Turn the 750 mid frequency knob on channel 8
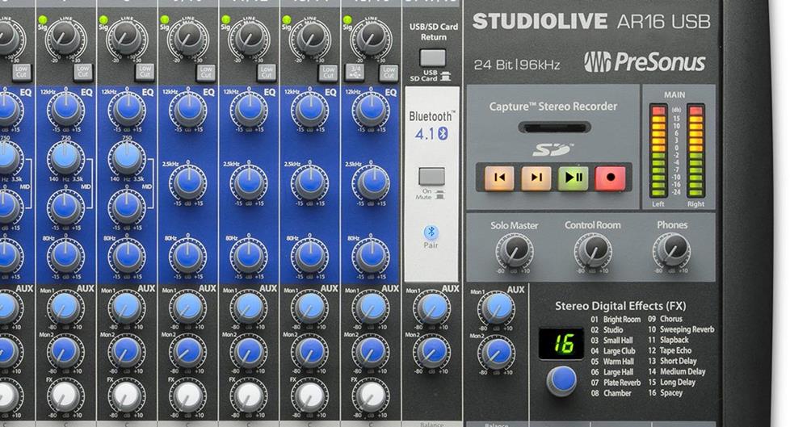Viewport: 790px width, 427px height. (127, 158)
